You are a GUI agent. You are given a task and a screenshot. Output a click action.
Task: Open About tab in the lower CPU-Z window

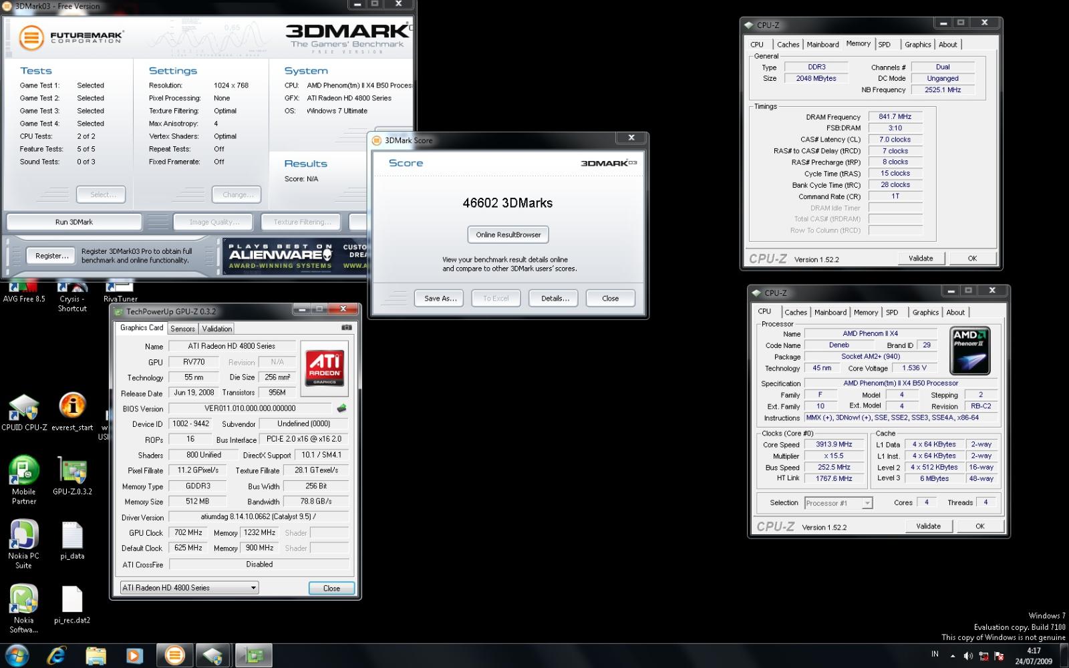click(955, 313)
